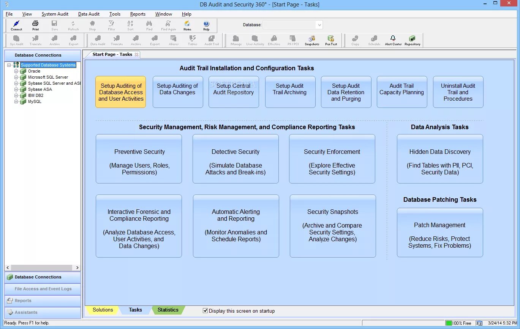Open the Window menu
The image size is (520, 329).
pos(164,14)
